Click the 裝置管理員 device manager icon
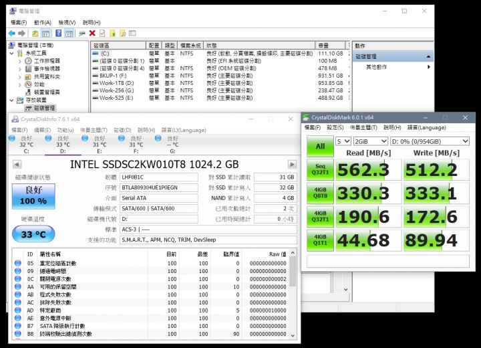The image size is (481, 348). coord(28,92)
